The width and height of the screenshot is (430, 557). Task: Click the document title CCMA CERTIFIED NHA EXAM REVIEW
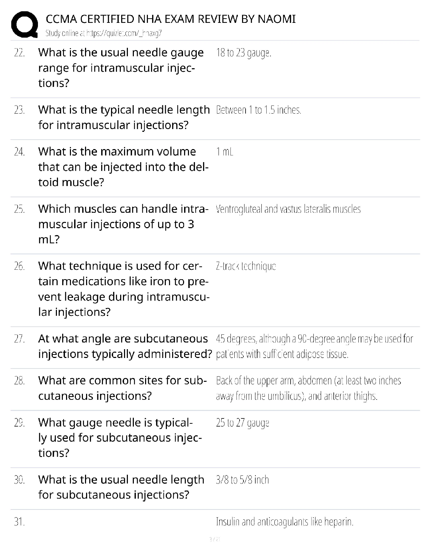tap(171, 19)
